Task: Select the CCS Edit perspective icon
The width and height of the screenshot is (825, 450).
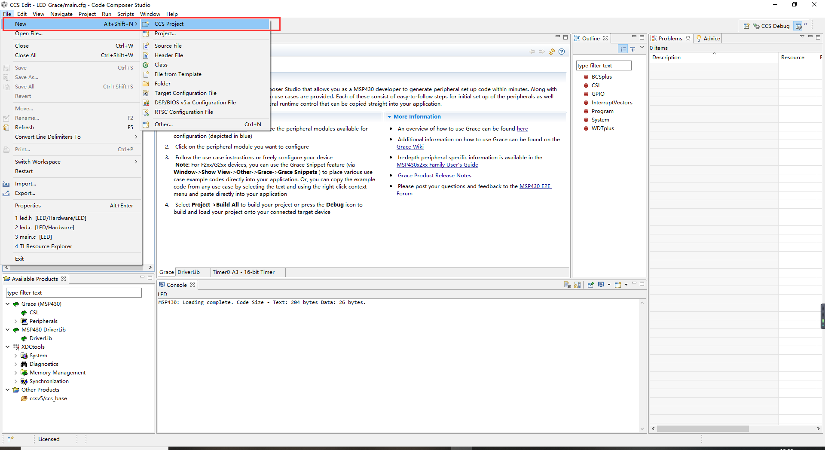Action: pyautogui.click(x=798, y=26)
